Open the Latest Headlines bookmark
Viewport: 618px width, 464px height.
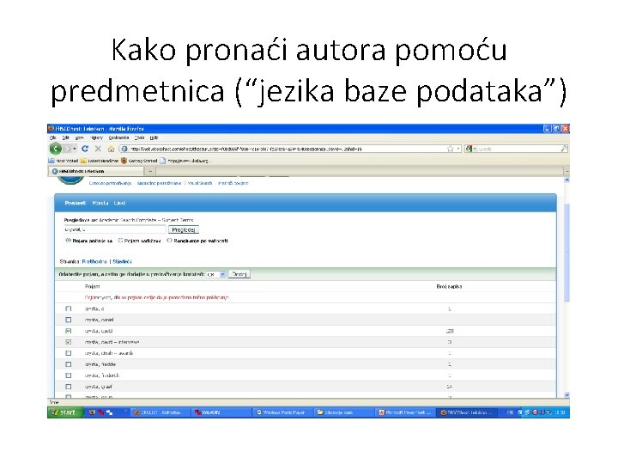pos(100,161)
